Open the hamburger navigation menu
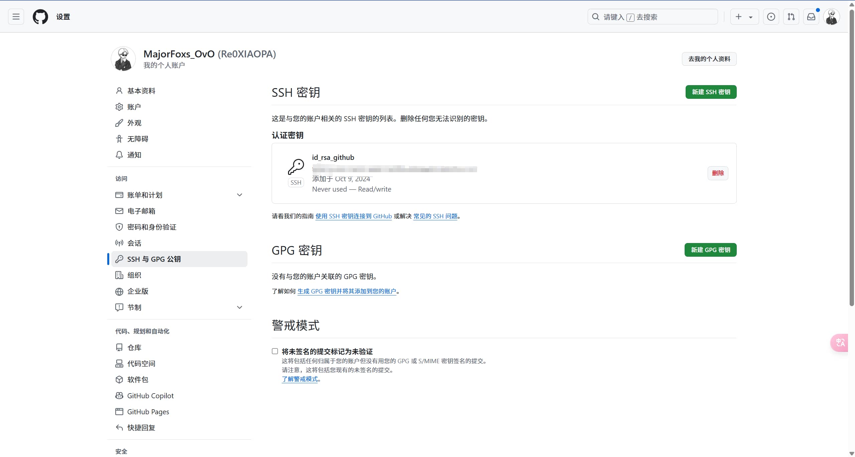Screen dimensions: 855x457 16,17
